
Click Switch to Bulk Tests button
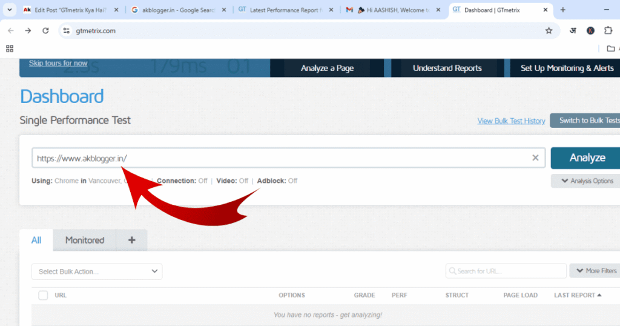[586, 120]
